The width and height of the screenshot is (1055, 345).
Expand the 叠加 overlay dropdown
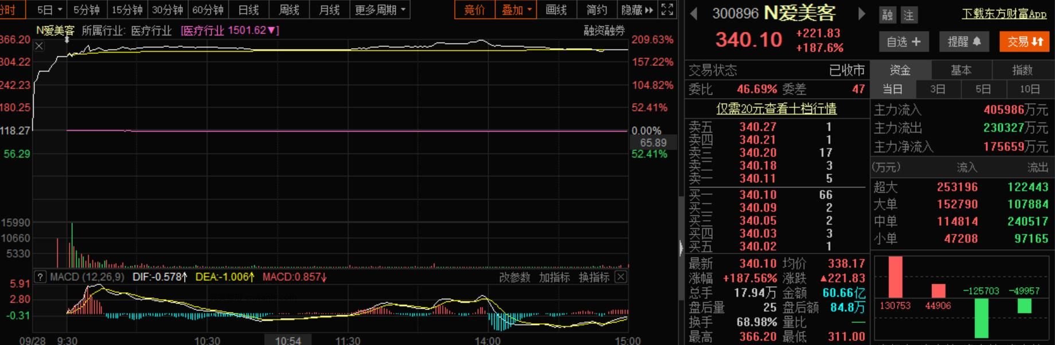[516, 10]
